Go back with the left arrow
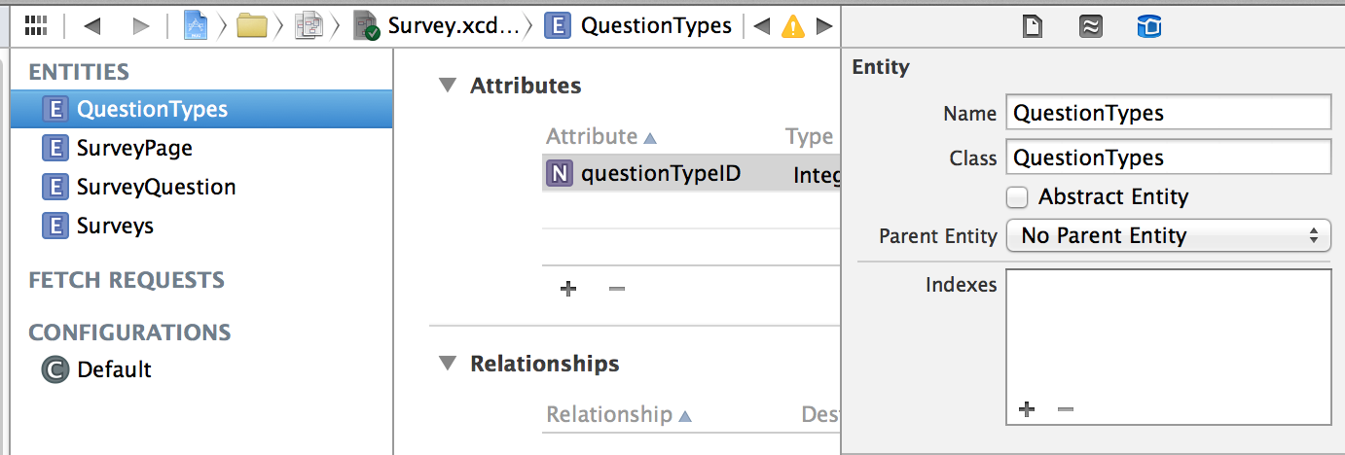The height and width of the screenshot is (455, 1345). click(x=92, y=25)
